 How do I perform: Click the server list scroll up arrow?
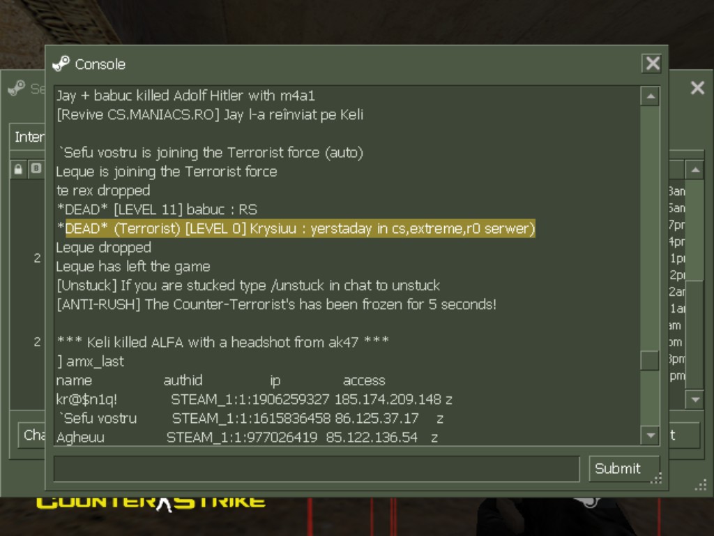point(695,170)
